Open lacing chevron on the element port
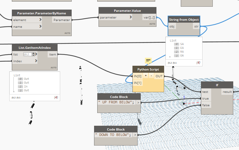Image resolution: width=239 pixels, height=150 pixels. (40, 19)
